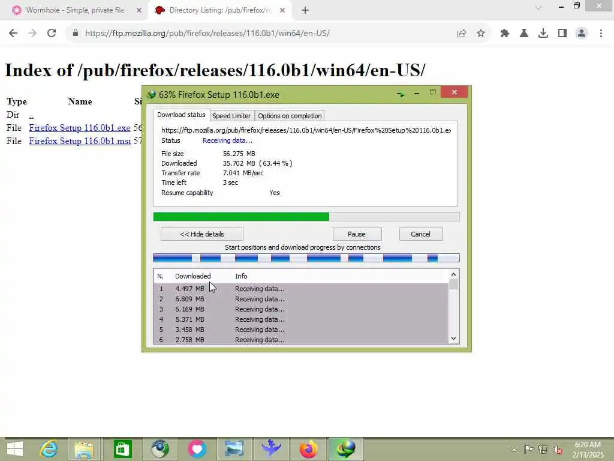Click the download dialog title icon
614x461 pixels.
coord(151,95)
